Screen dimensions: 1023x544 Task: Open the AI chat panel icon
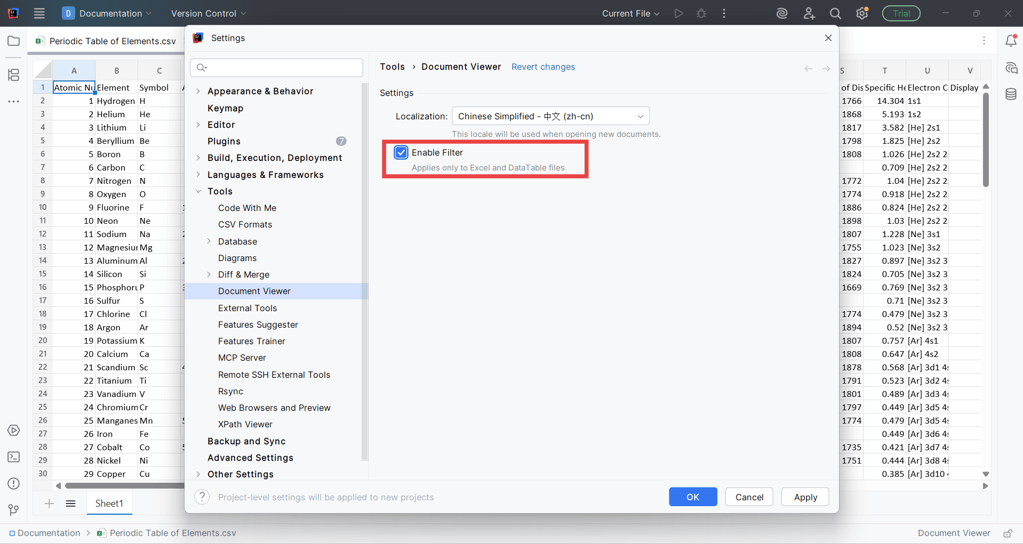click(1011, 68)
